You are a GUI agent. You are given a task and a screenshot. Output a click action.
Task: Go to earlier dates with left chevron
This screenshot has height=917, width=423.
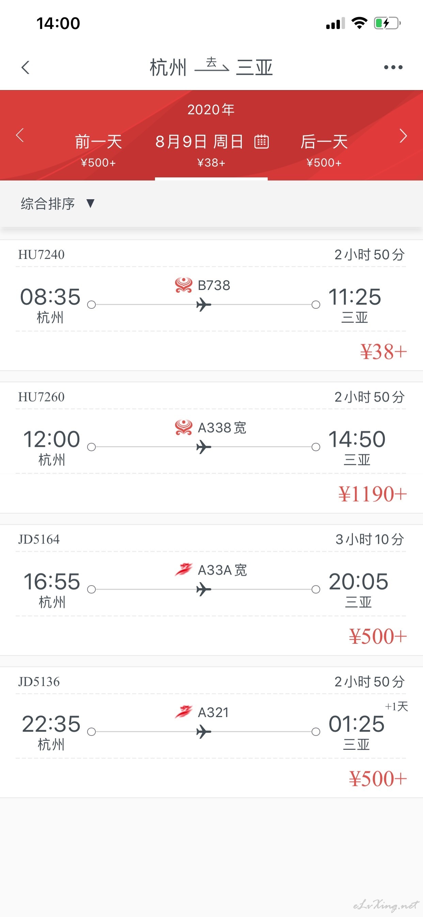(x=20, y=135)
